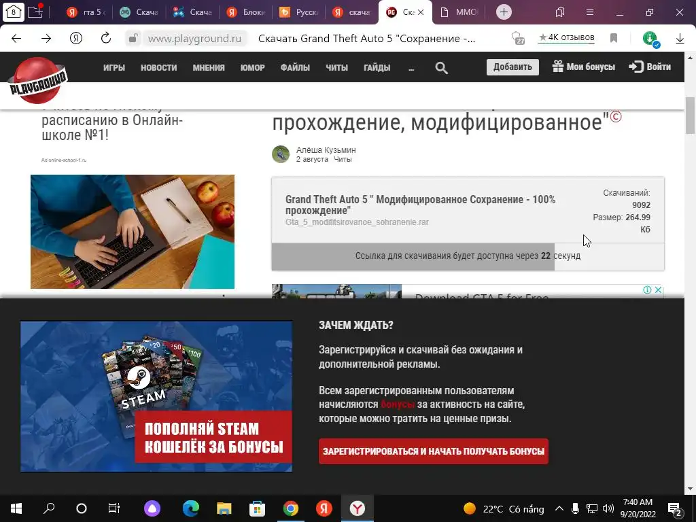Follow the red 'бонусы' link
Screen dimensions: 696x522
click(398, 404)
